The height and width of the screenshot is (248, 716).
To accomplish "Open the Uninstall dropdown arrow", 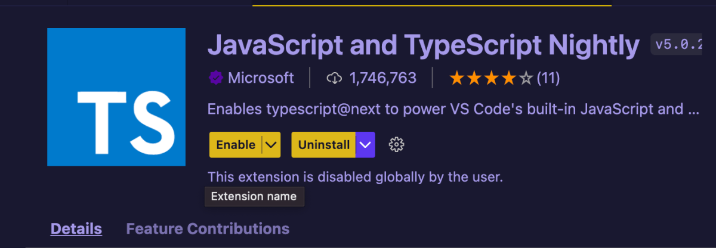I will coord(366,145).
